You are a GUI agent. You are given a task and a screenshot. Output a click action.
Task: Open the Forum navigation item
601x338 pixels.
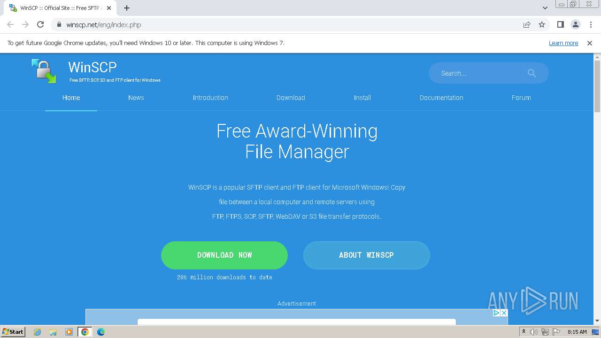point(521,98)
